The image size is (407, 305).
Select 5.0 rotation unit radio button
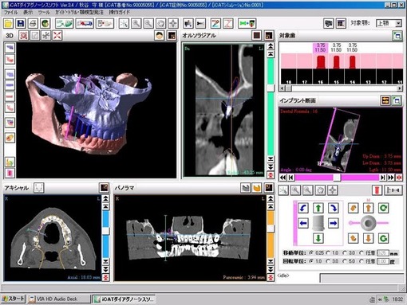tap(345, 261)
